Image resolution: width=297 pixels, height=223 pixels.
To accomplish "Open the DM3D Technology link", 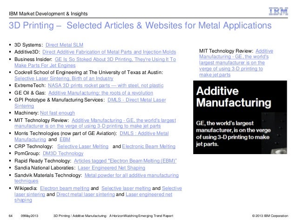I will pos(63,154).
